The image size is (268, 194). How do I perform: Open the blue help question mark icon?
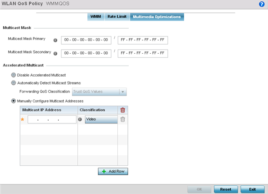tap(262, 4)
